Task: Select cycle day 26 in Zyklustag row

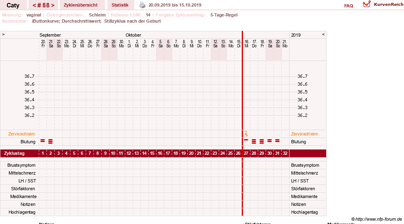Action: pos(238,153)
